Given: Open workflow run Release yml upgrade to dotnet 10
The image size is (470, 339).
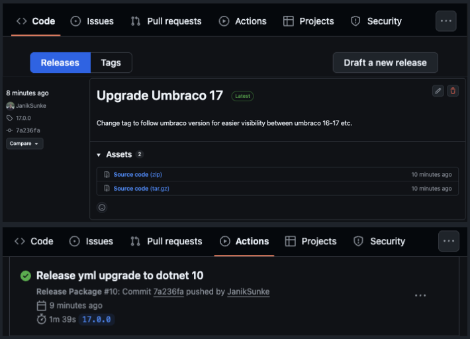Looking at the screenshot, I should 120,275.
